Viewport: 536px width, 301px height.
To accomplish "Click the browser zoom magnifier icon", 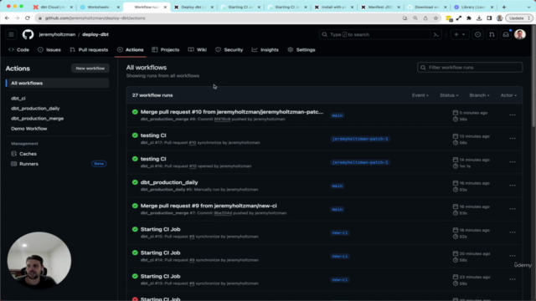I will 415,18.
